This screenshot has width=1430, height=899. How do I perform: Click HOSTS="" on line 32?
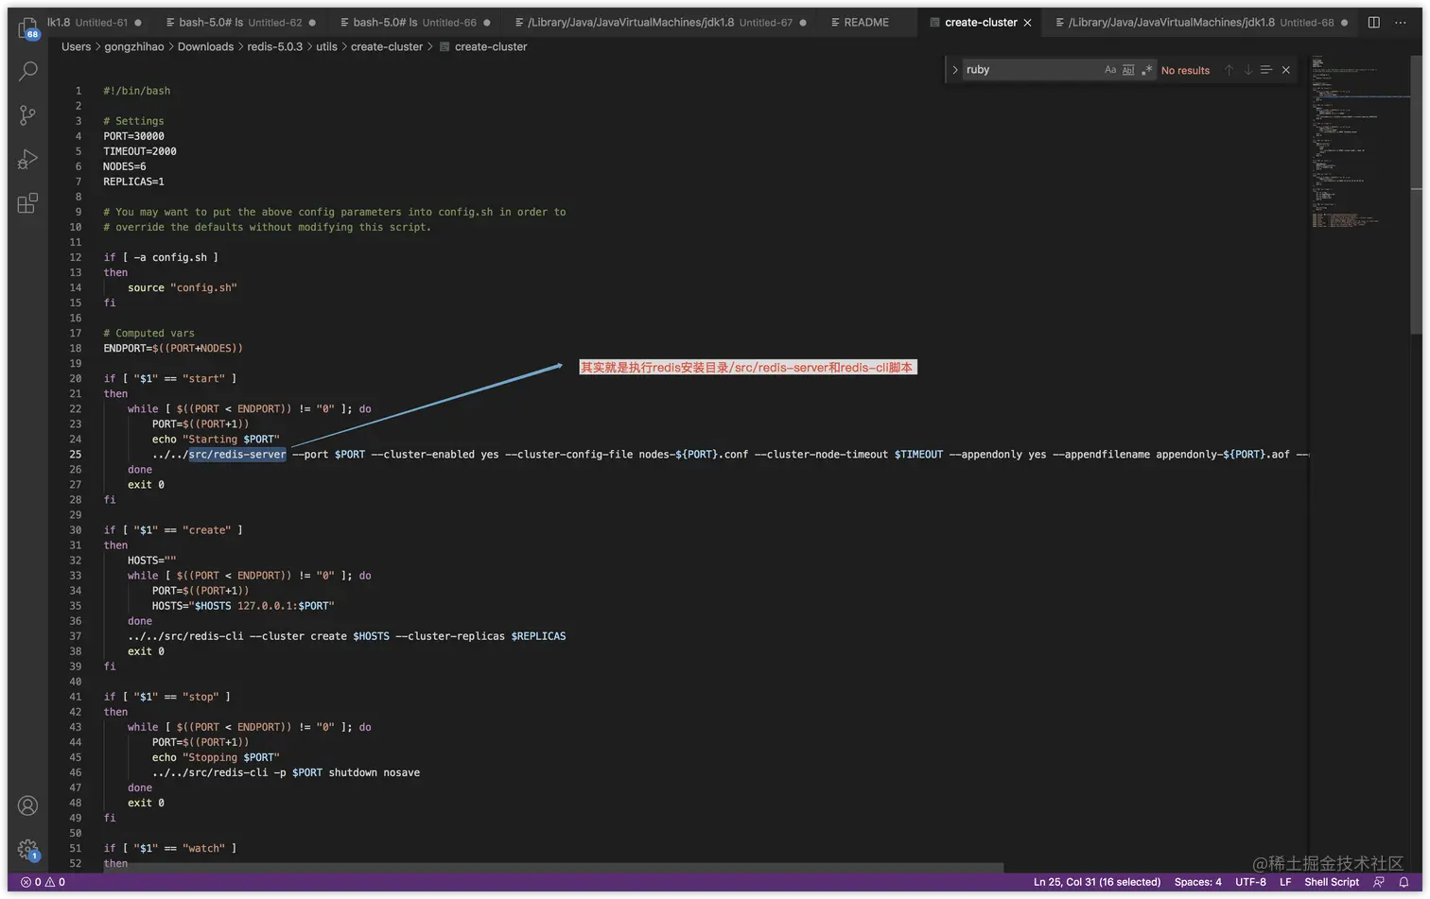pyautogui.click(x=152, y=561)
